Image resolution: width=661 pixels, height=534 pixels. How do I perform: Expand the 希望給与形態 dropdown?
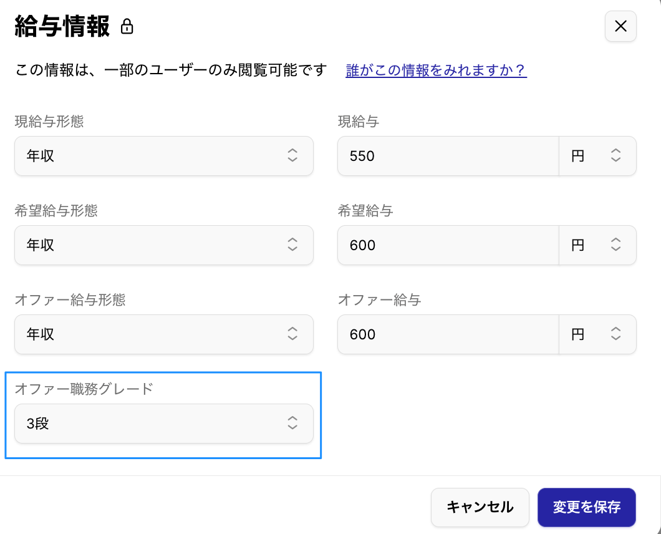tap(163, 245)
